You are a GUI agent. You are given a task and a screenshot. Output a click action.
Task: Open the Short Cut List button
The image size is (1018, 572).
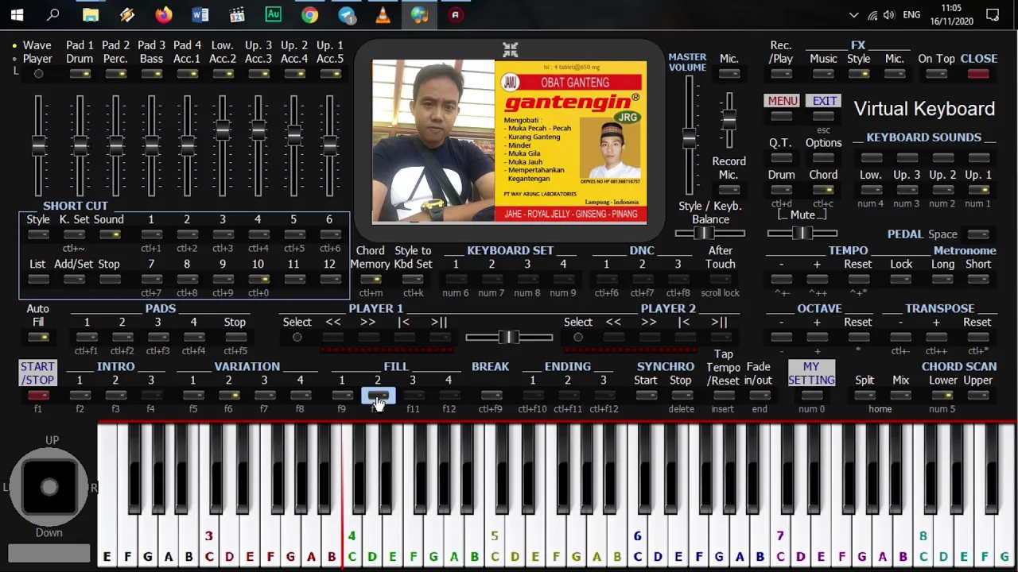37,280
